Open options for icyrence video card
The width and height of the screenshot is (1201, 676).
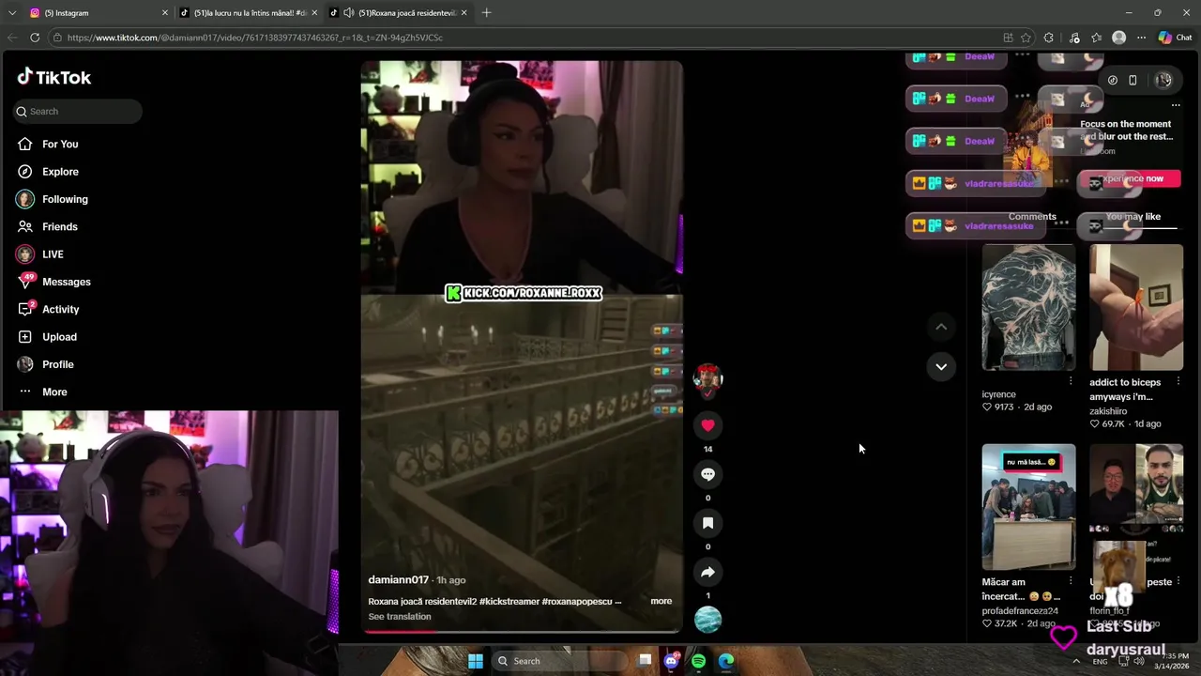pos(1071,381)
